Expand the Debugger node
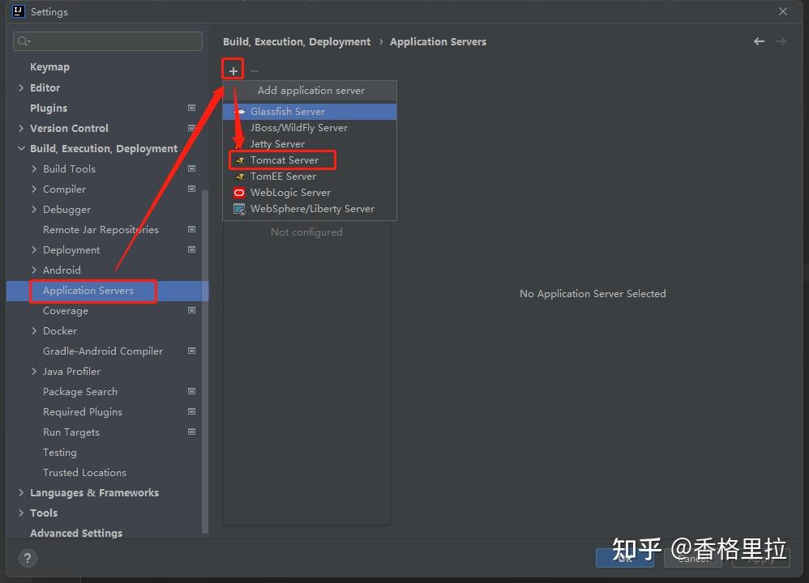The width and height of the screenshot is (809, 583). click(34, 209)
